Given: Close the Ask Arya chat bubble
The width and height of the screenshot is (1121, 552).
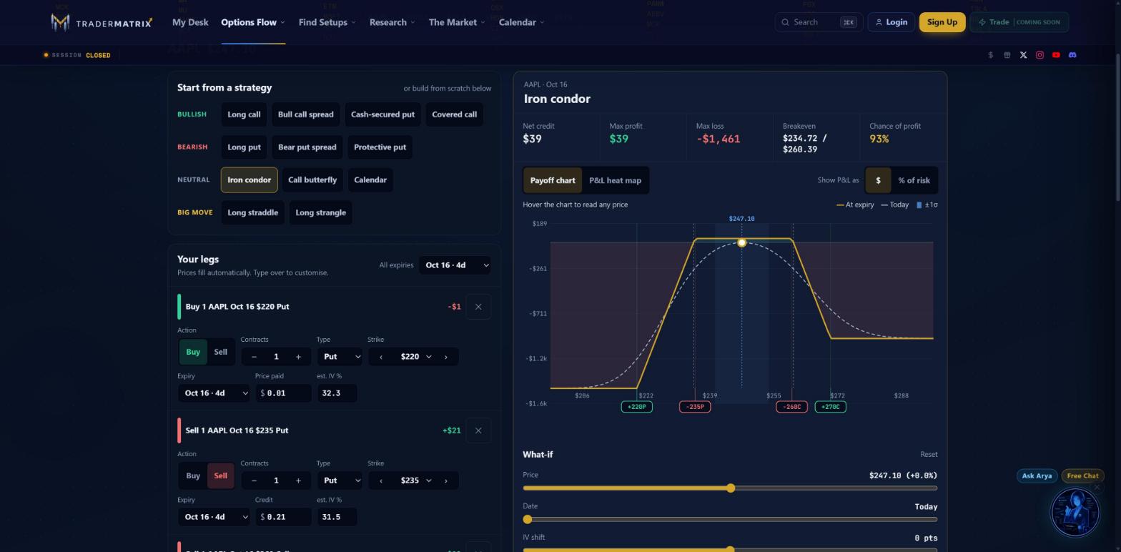Looking at the screenshot, I should 1097,488.
